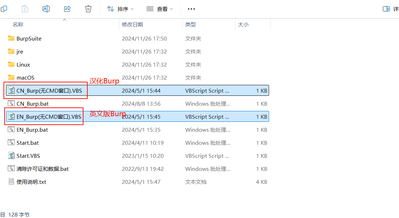399x218 pixels.
Task: Click the CN_Burp(无CMD窗口).VBS script icon
Action: [x=11, y=90]
